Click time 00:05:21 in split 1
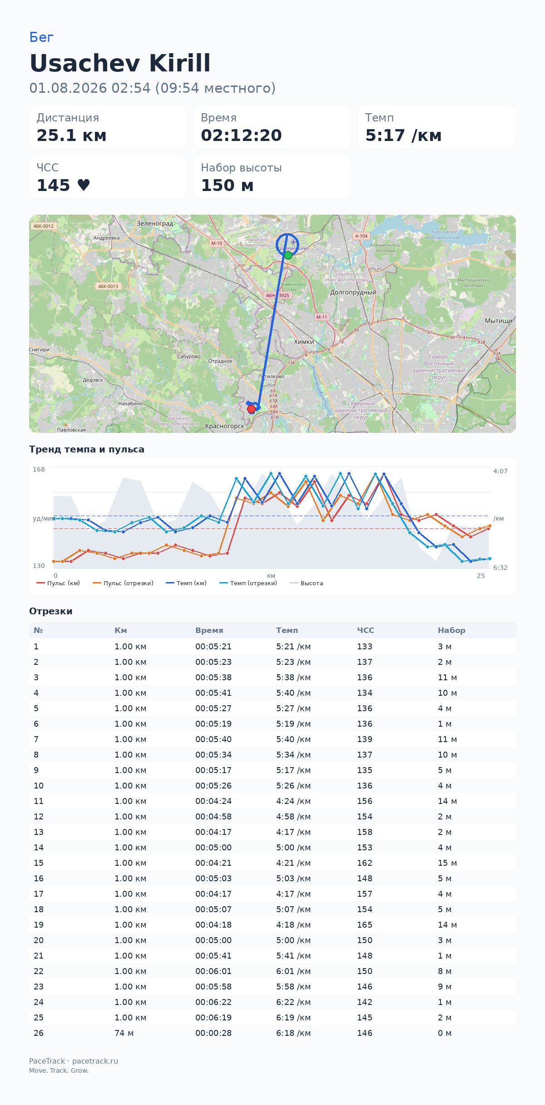Image resolution: width=545 pixels, height=1105 pixels. [x=213, y=647]
